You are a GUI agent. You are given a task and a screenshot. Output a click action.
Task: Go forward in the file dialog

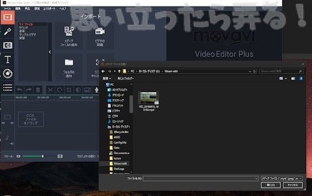point(109,71)
